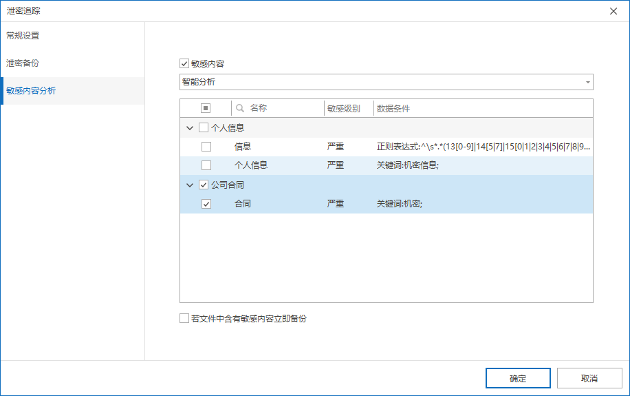Click the 取消 button
This screenshot has height=396, width=630.
(589, 378)
